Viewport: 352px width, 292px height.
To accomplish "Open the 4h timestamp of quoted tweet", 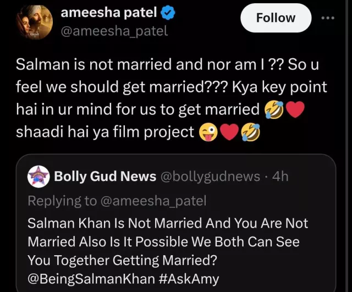I will [280, 177].
